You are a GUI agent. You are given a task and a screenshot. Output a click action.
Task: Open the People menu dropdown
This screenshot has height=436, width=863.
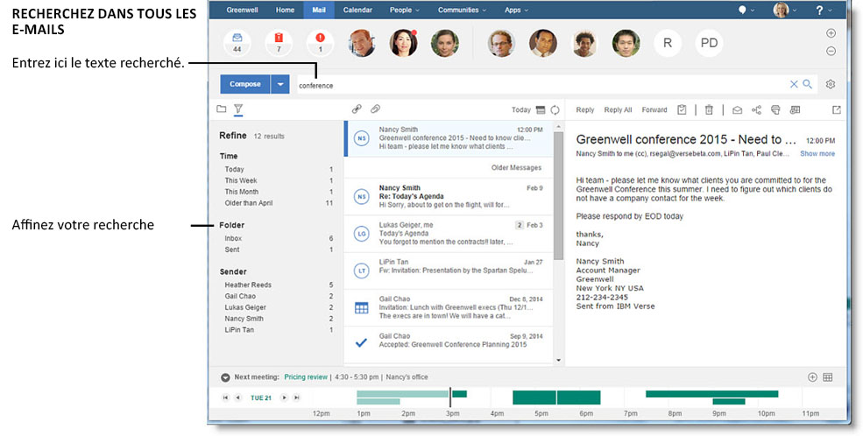pos(405,10)
